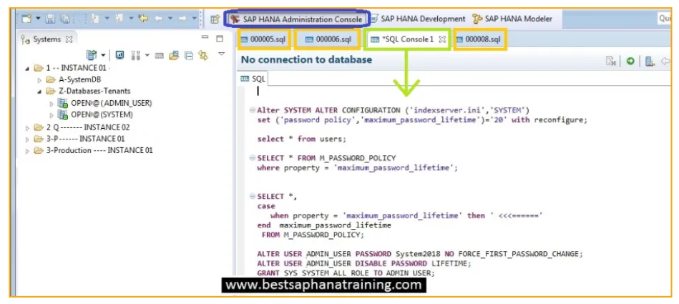Screen dimensions: 679x304
Task: Click the 'select * from users;' line
Action: [x=302, y=139]
